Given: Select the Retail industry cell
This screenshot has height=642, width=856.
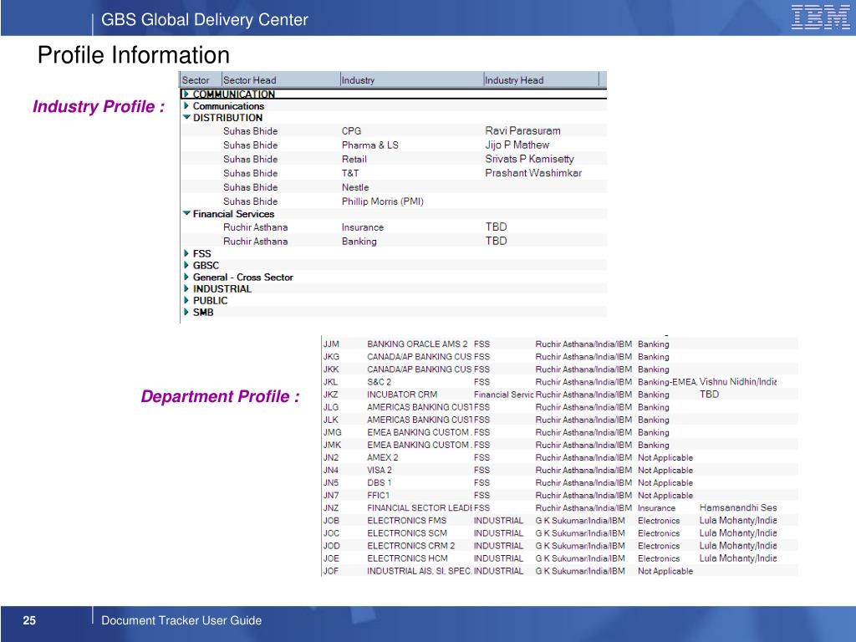Looking at the screenshot, I should (354, 160).
